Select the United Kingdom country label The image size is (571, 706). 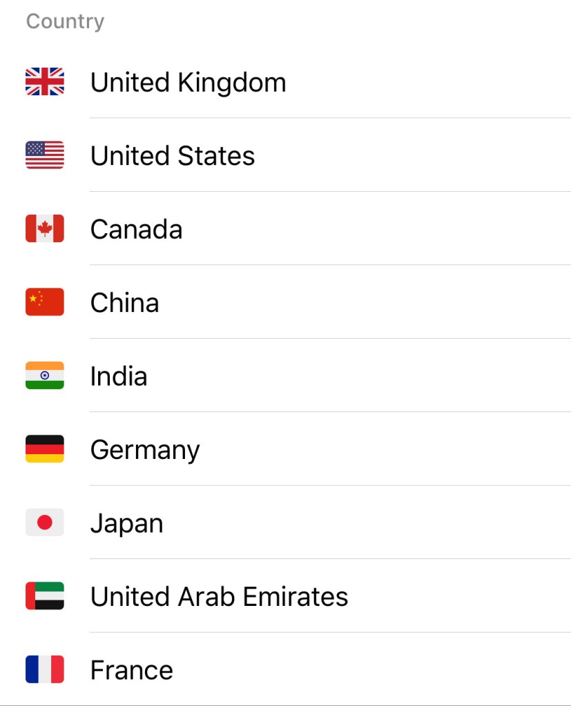(x=188, y=83)
